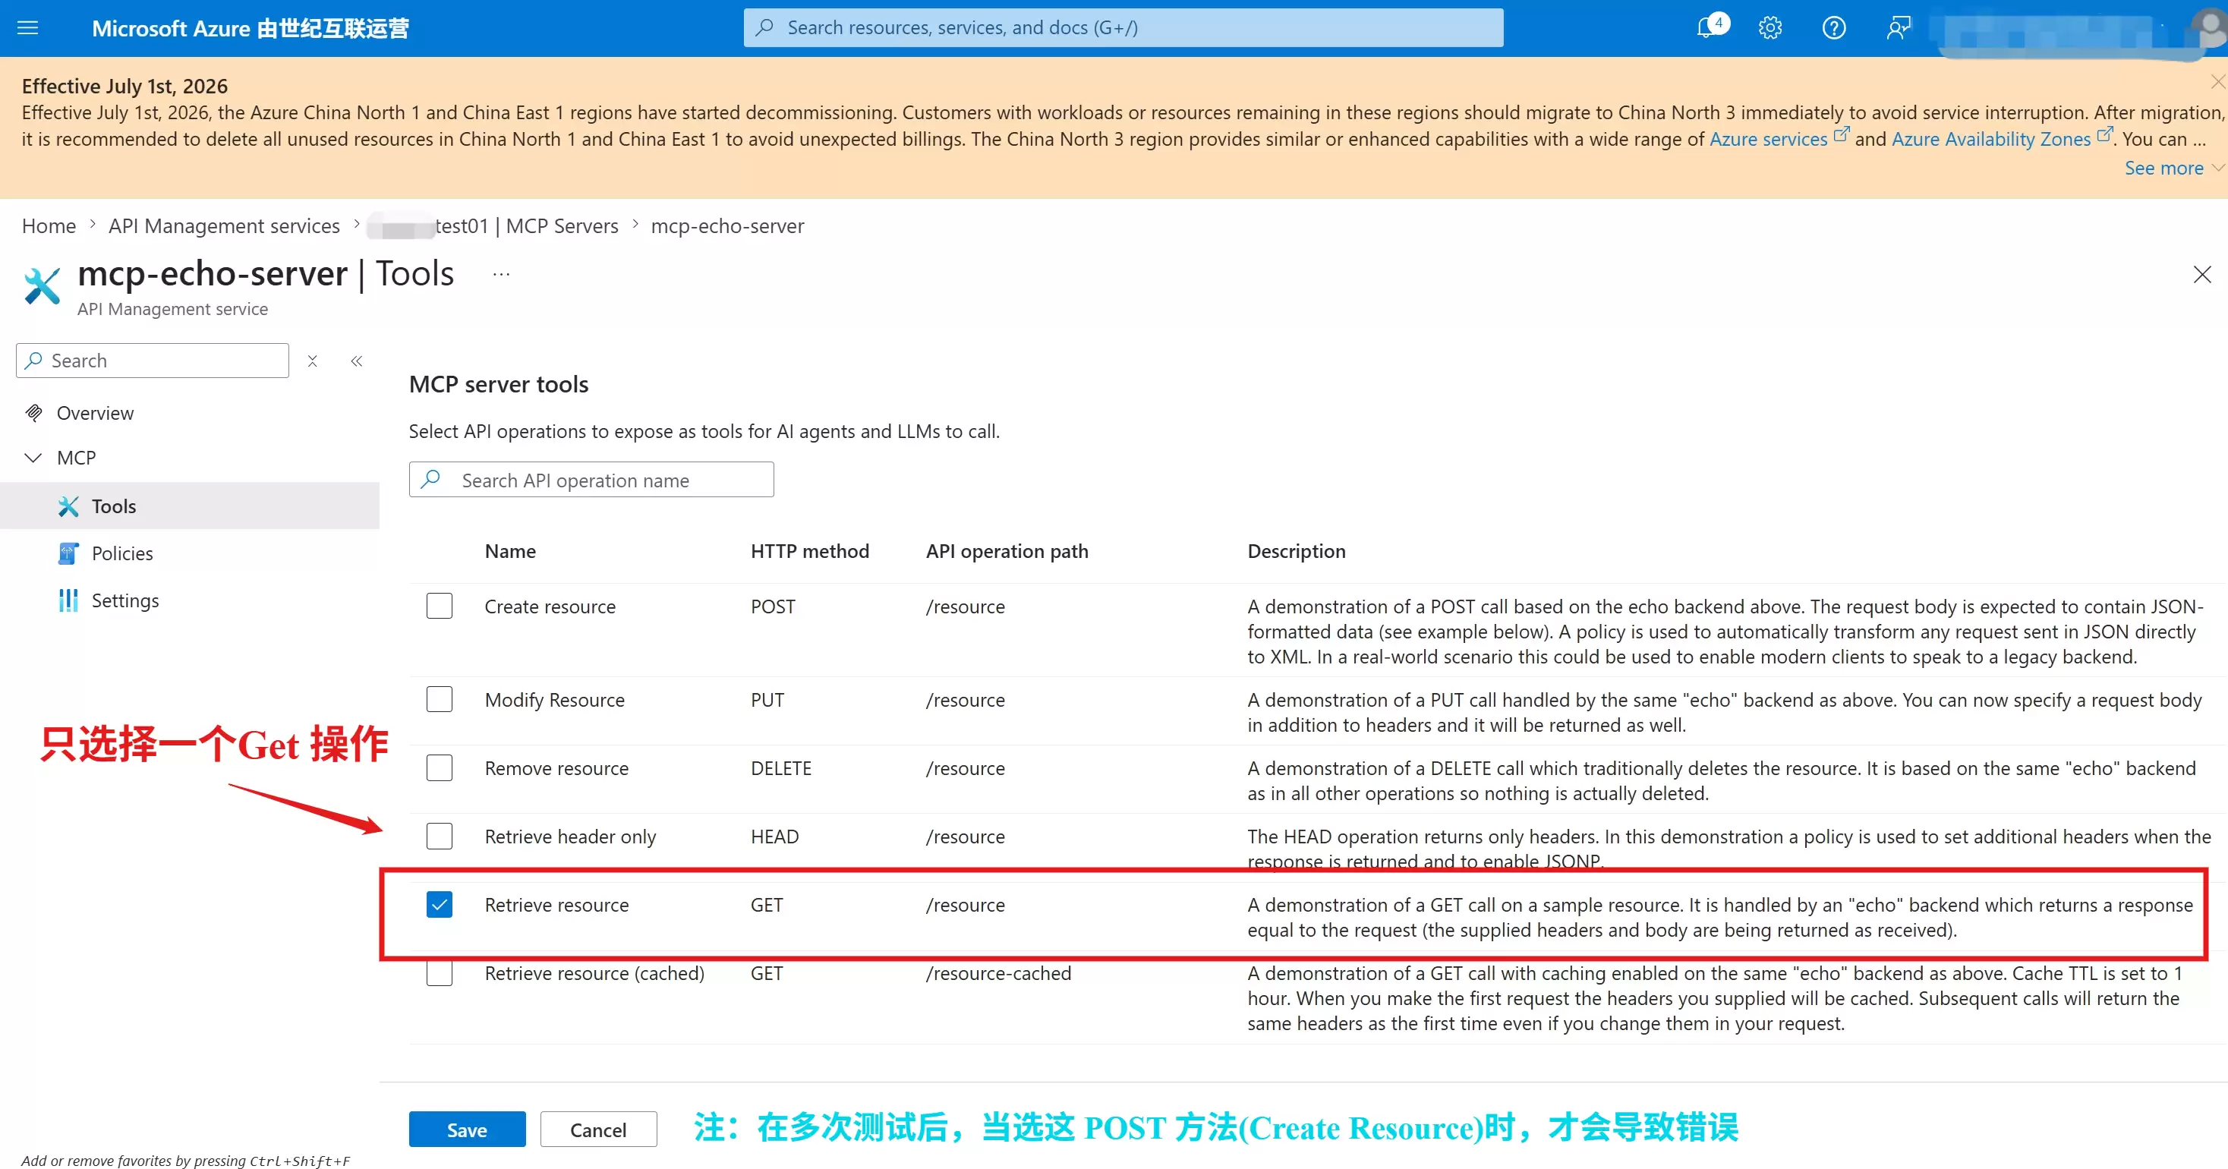This screenshot has height=1169, width=2228.
Task: Check the Modify Resource checkbox
Action: pos(440,699)
